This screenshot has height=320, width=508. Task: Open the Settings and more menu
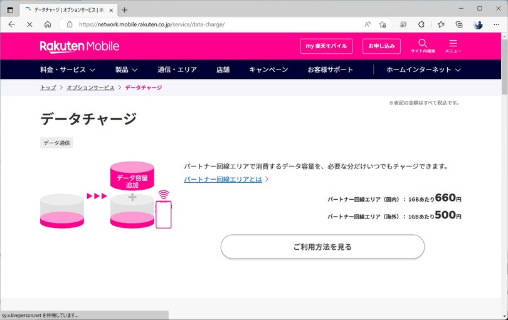coord(496,24)
